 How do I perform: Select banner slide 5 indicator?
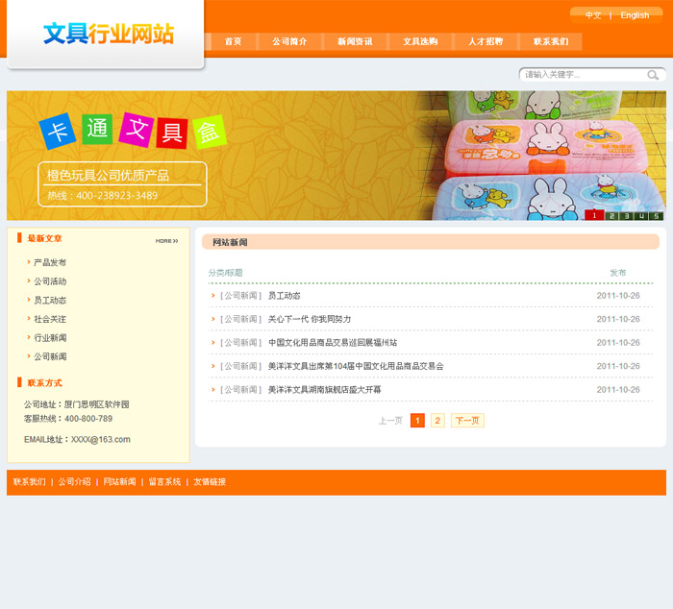(x=656, y=216)
